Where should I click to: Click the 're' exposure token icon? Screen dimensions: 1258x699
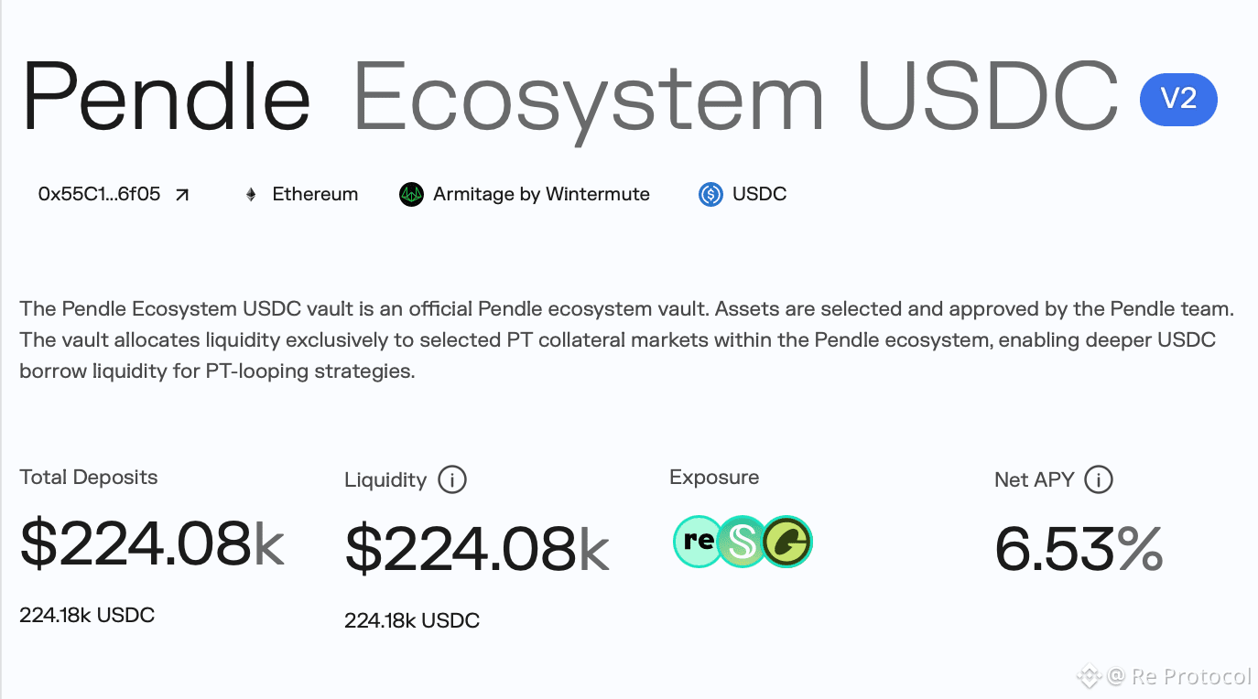click(x=698, y=542)
